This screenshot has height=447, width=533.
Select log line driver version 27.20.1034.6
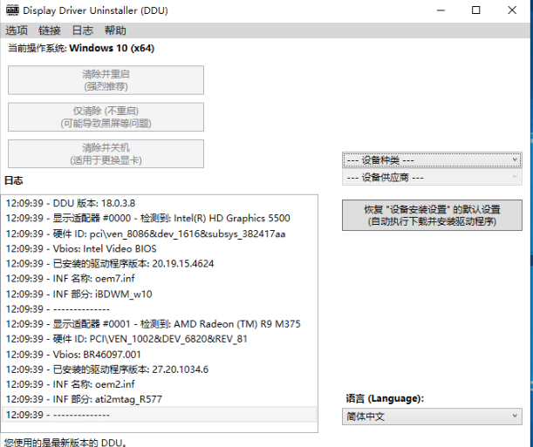tap(159, 369)
